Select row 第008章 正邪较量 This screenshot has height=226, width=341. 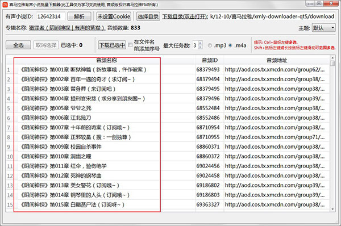[x=107, y=137]
